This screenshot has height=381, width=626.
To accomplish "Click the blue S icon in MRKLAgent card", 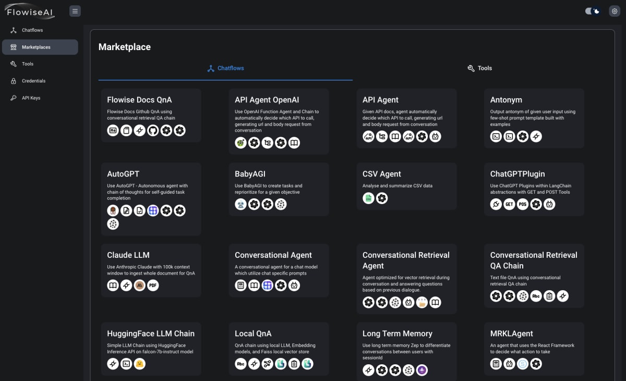I will coord(523,364).
